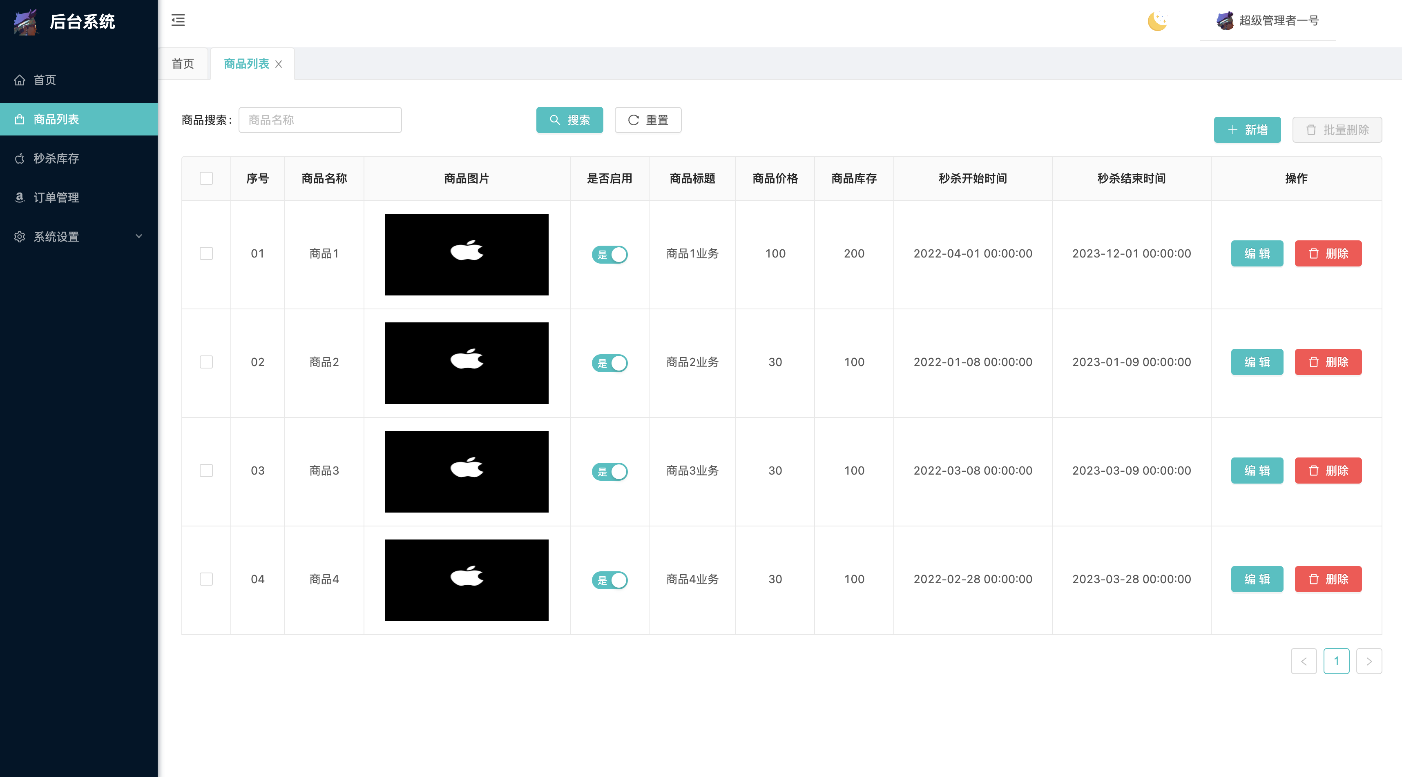Screen dimensions: 1402x777
Task: Disable the 是否启用 switch for 商品3
Action: pos(609,471)
